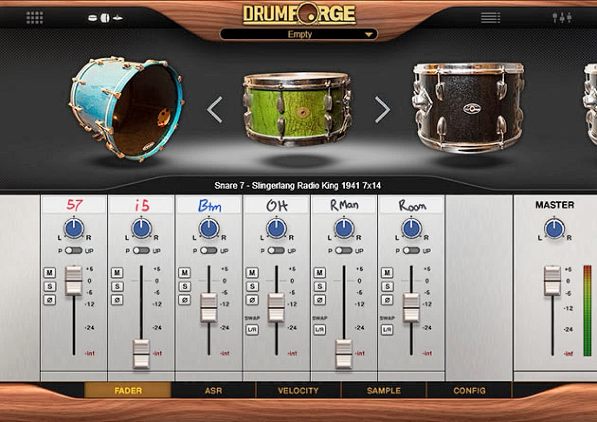
Task: Go to the CONFIG tab
Action: coord(469,390)
